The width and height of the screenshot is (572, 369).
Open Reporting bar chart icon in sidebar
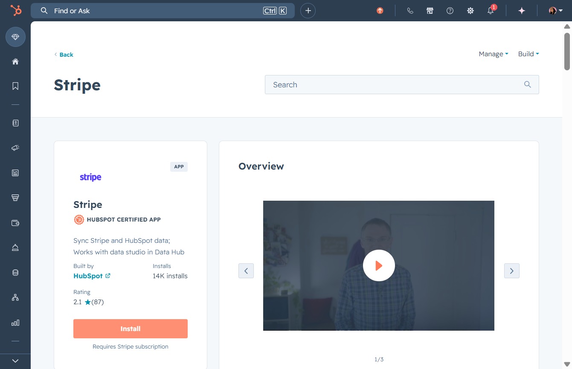click(15, 323)
